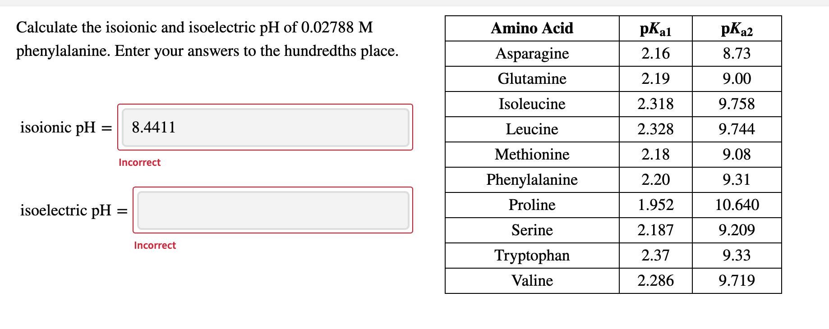Click the Incorrect label below isoelectric pH
Image resolution: width=829 pixels, height=329 pixels.
[155, 245]
